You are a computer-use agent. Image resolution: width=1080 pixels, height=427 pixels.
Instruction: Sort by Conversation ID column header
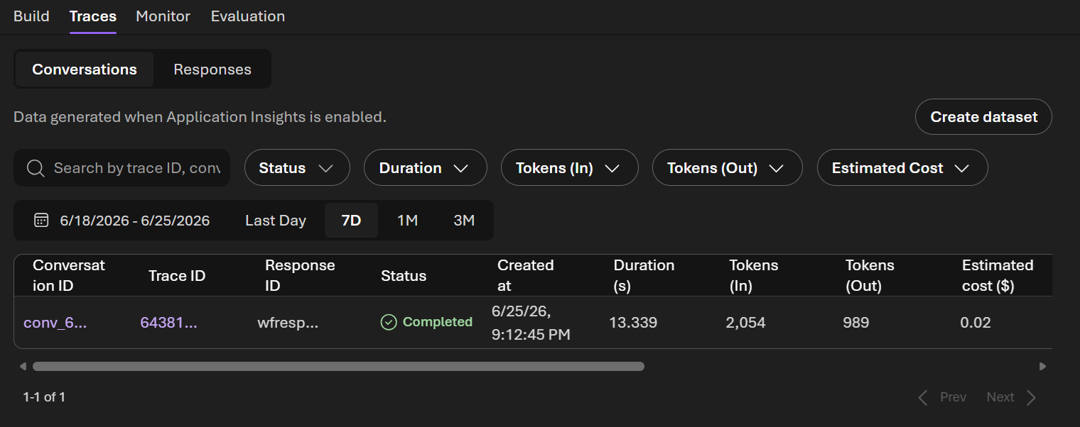[x=69, y=276]
